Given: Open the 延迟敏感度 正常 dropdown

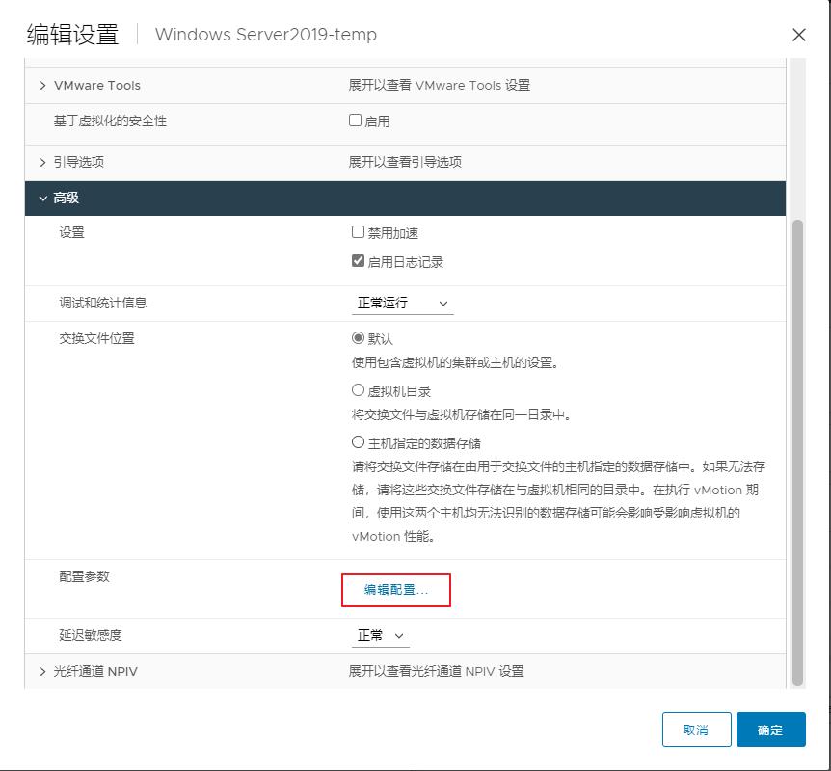Looking at the screenshot, I should click(380, 636).
